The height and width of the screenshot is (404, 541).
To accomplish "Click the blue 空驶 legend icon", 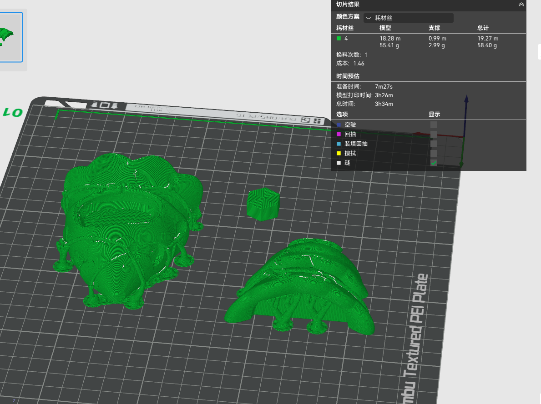I will coord(339,125).
